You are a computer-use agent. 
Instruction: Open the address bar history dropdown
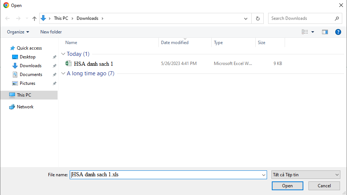pyautogui.click(x=246, y=19)
